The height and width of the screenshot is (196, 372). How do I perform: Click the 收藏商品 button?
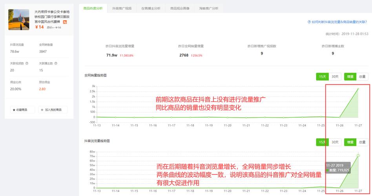click(x=22, y=110)
